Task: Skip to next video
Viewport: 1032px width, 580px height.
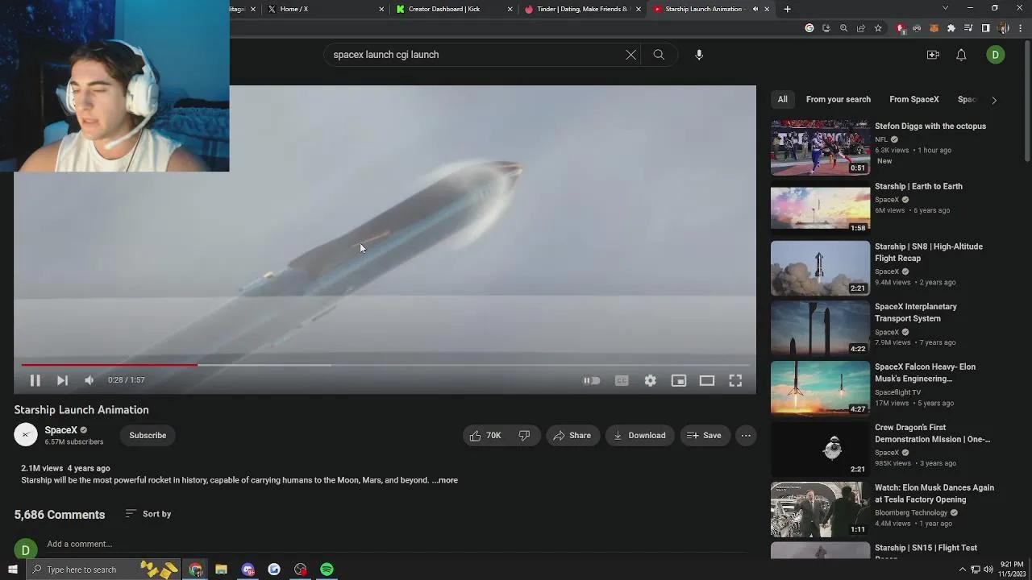Action: [x=62, y=380]
